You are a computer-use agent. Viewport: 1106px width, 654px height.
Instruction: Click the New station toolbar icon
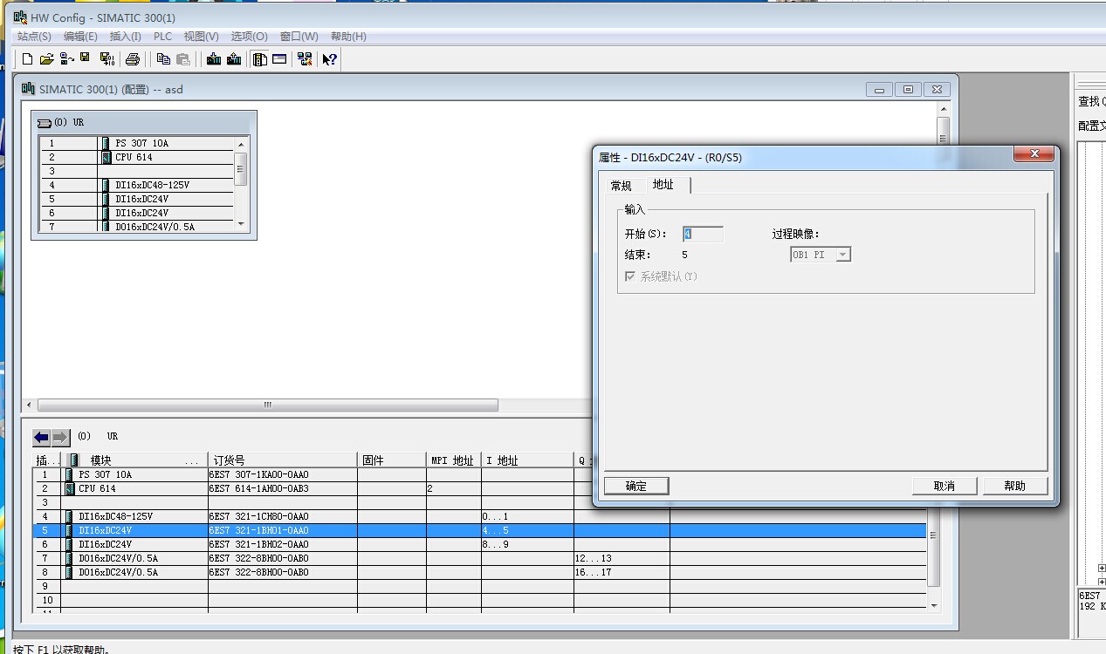(x=27, y=59)
